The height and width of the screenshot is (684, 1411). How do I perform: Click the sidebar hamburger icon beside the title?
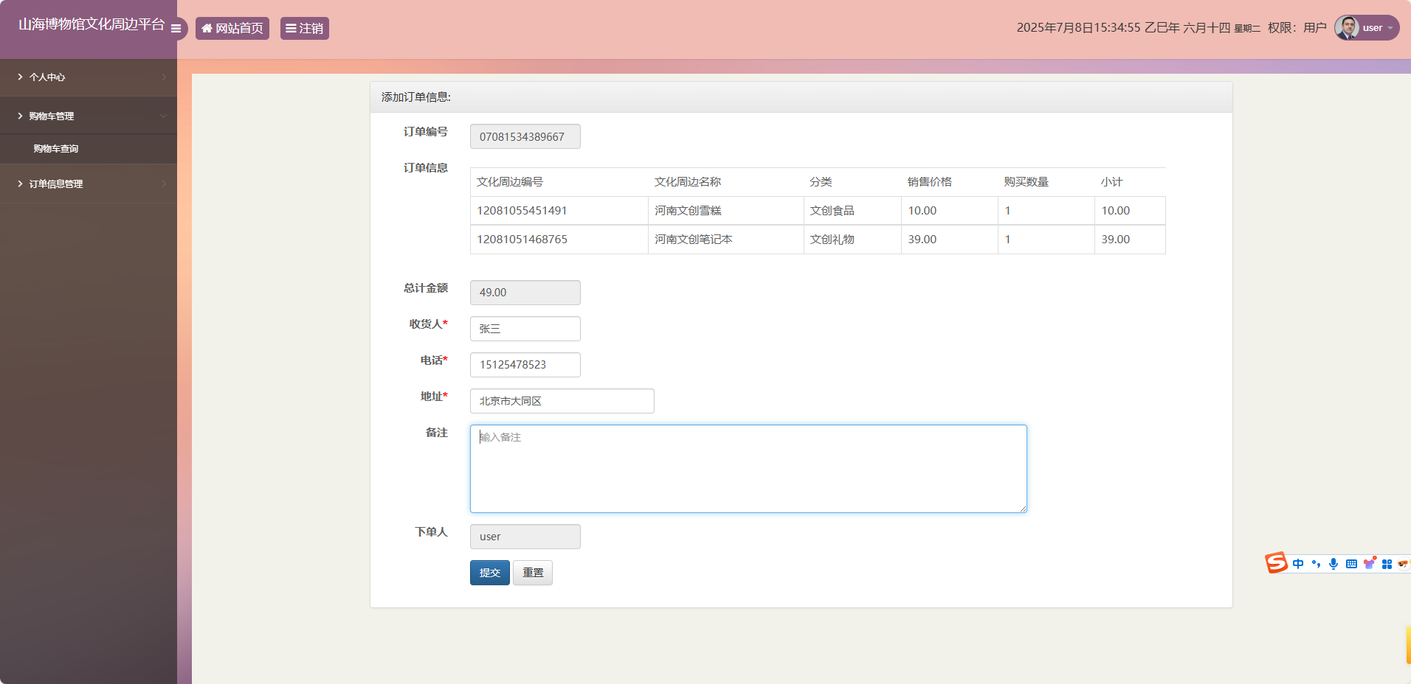coord(176,28)
